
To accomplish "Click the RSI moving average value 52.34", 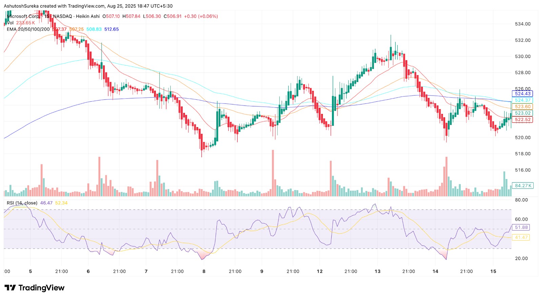I will click(61, 203).
